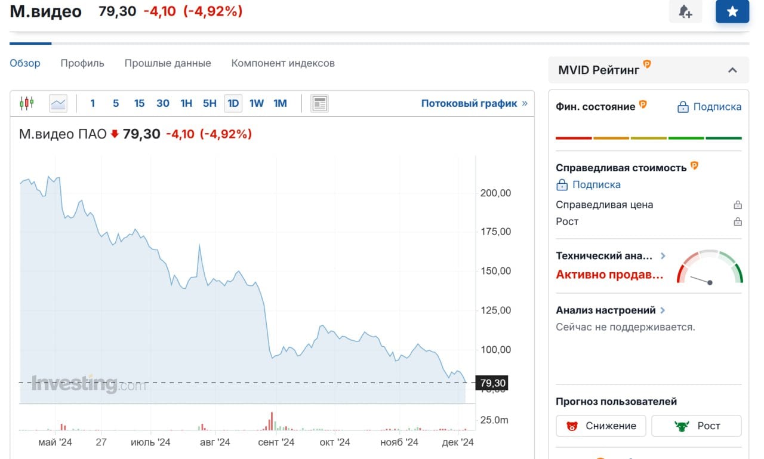Screen dimensions: 764x459
Task: Open the Потоковый график link
Action: pyautogui.click(x=475, y=103)
